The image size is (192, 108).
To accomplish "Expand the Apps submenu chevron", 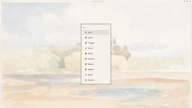I will click(x=107, y=32).
